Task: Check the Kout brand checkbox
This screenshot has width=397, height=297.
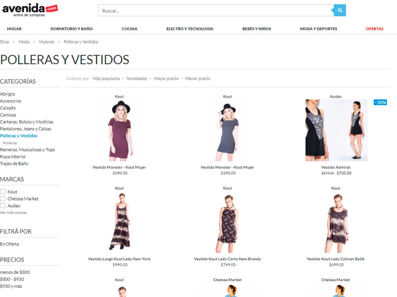Action: [3, 192]
